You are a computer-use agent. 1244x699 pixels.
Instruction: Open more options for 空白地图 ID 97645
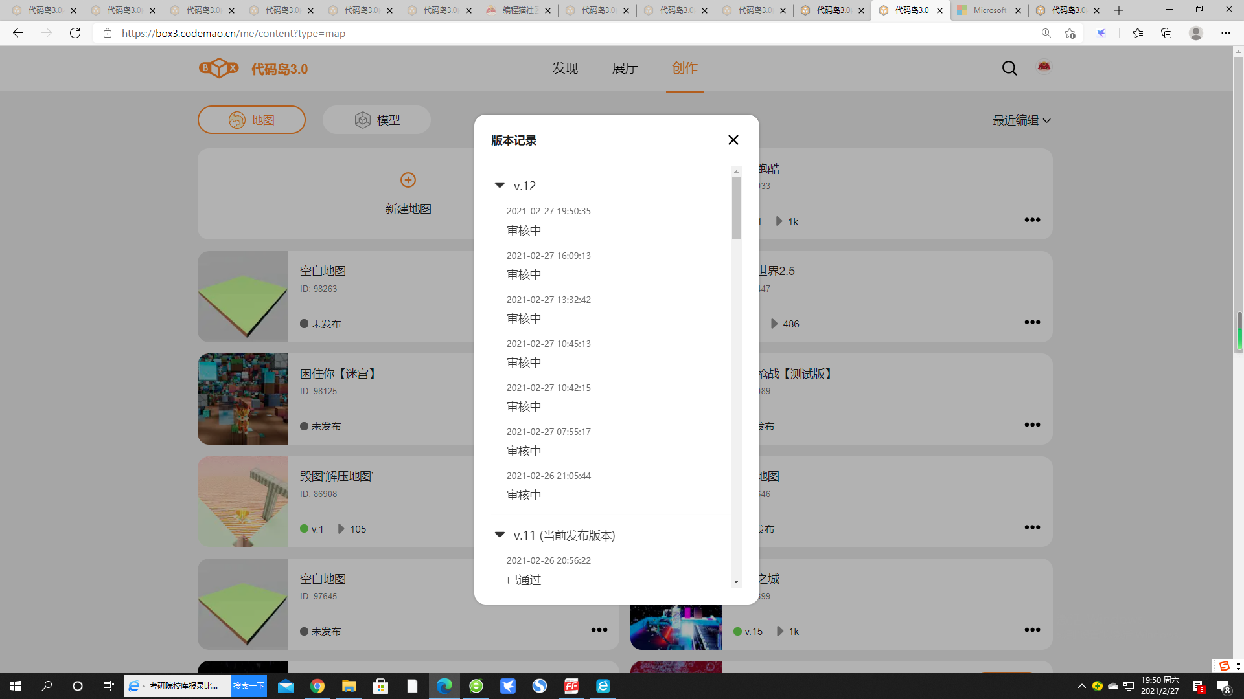(599, 630)
